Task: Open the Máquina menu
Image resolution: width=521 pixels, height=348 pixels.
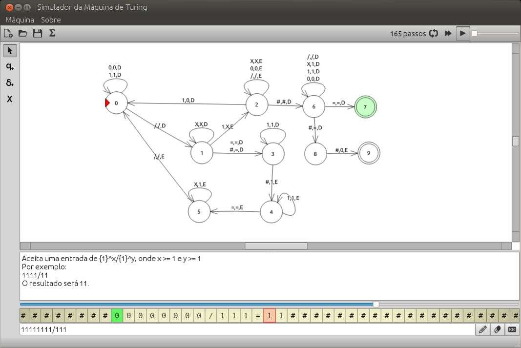Action: coord(20,20)
